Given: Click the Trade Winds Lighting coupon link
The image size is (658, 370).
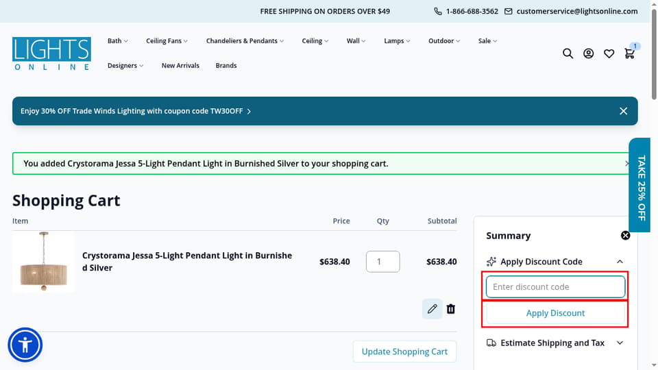Looking at the screenshot, I should click(136, 111).
